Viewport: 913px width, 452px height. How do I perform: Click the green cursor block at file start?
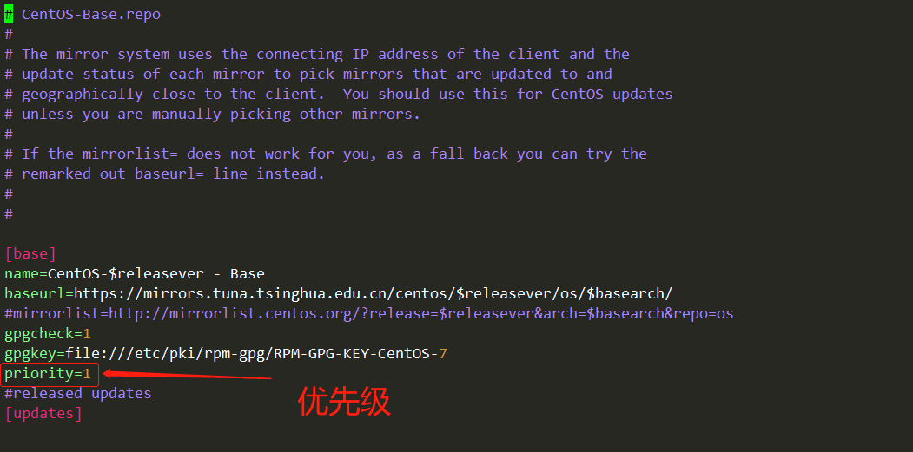[x=9, y=15]
